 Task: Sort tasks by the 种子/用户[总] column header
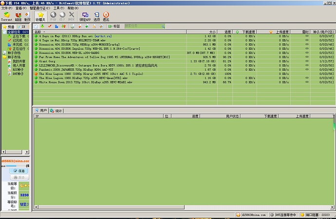[323, 32]
